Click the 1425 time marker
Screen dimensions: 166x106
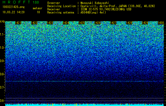point(82,23)
